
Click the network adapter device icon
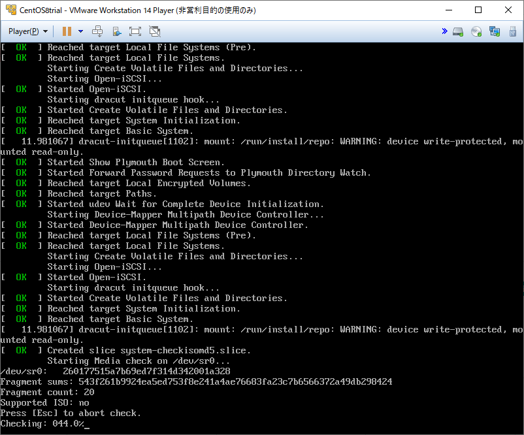point(494,32)
